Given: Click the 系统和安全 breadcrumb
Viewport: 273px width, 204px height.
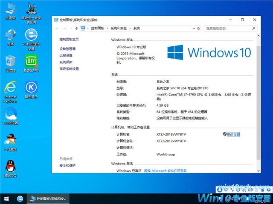Looking at the screenshot, I should pos(119,28).
